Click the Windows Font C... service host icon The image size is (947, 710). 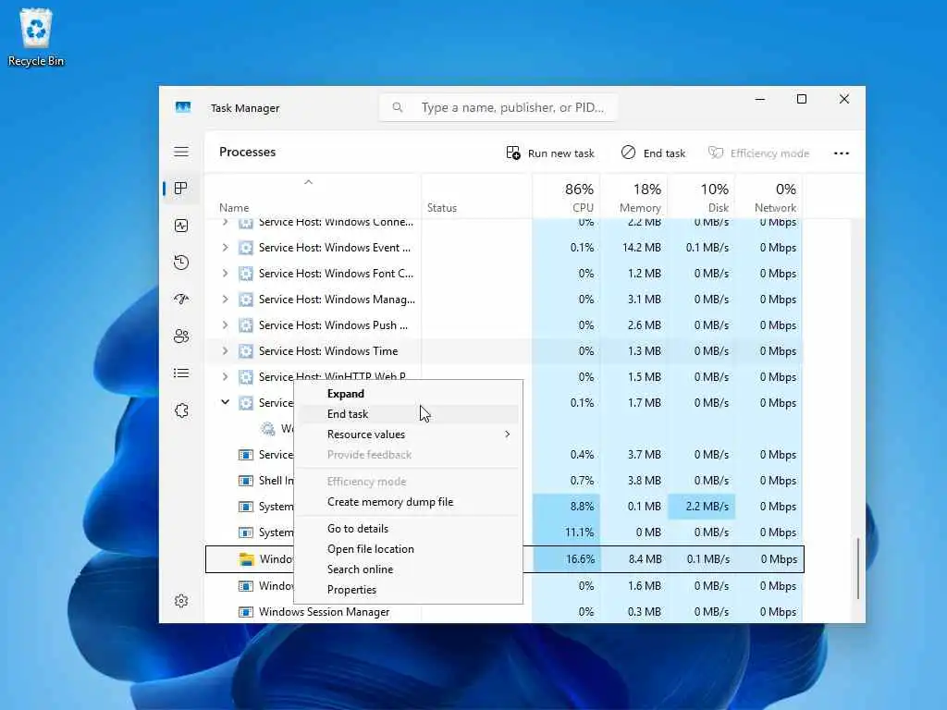tap(246, 274)
